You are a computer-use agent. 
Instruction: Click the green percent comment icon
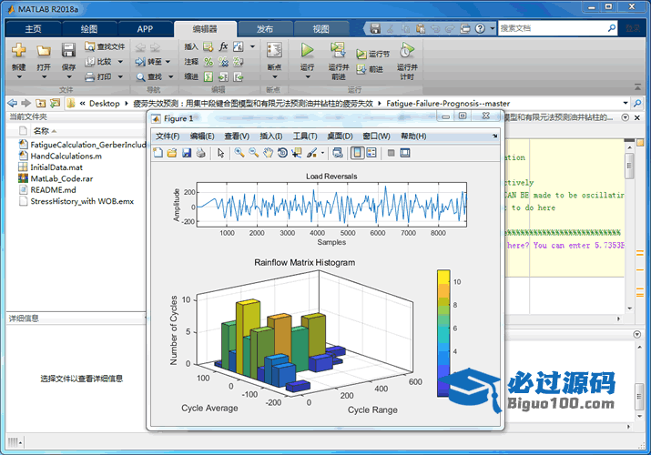[209, 62]
